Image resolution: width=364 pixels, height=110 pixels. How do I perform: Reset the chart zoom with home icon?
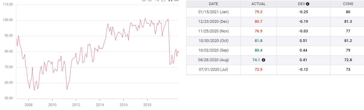pyautogui.click(x=170, y=1)
